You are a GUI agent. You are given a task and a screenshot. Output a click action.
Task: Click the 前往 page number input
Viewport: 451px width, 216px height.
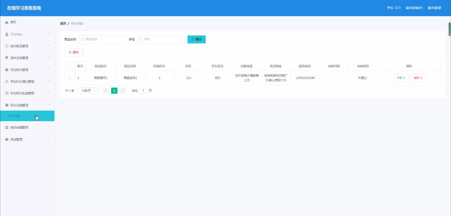pos(143,90)
